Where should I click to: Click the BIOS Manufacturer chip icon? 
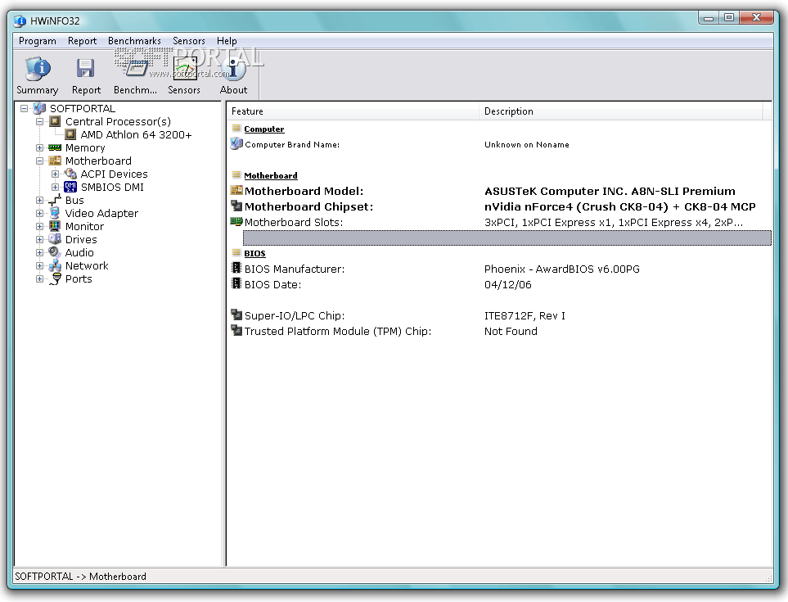pyautogui.click(x=236, y=268)
